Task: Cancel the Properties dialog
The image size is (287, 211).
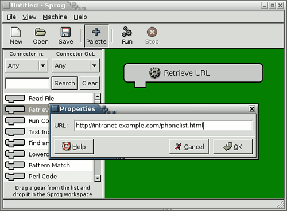Action: pos(189,147)
